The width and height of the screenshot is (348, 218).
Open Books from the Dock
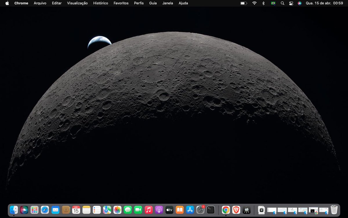[180, 210]
